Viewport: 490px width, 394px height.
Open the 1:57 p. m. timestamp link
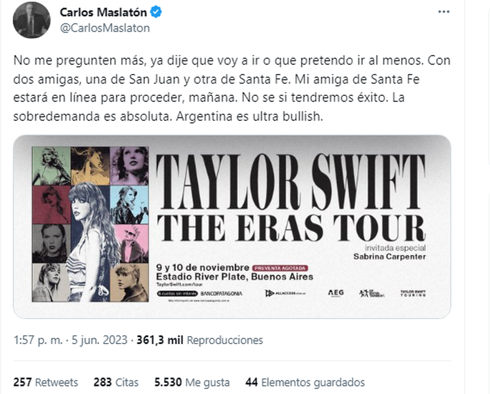coord(38,340)
